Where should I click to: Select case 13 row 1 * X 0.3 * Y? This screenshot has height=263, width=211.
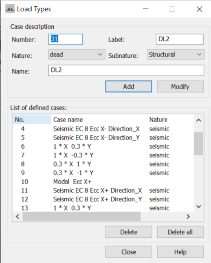(x=103, y=208)
